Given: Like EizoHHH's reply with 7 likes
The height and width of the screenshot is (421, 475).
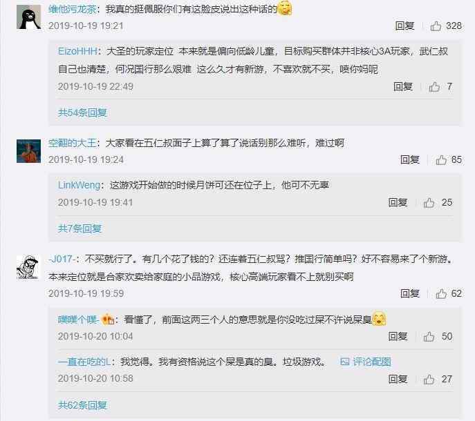Looking at the screenshot, I should (434, 87).
